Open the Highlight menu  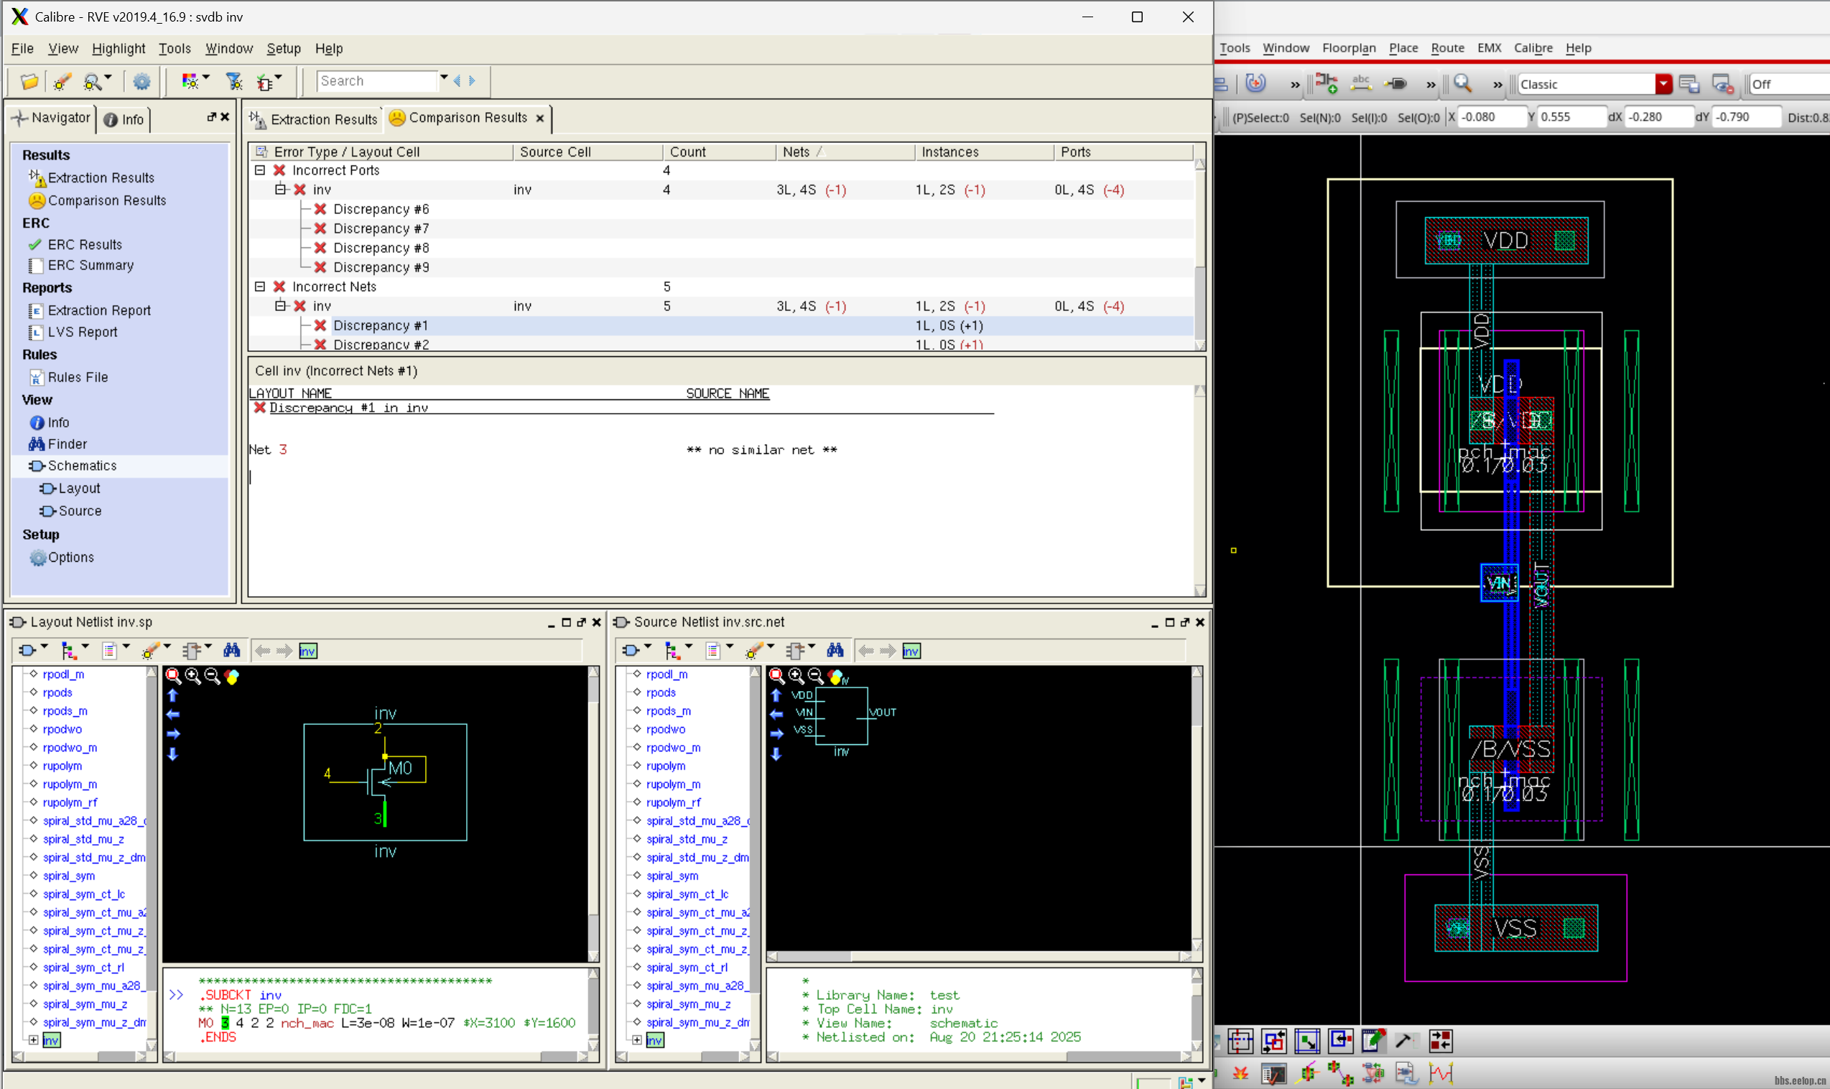point(118,48)
